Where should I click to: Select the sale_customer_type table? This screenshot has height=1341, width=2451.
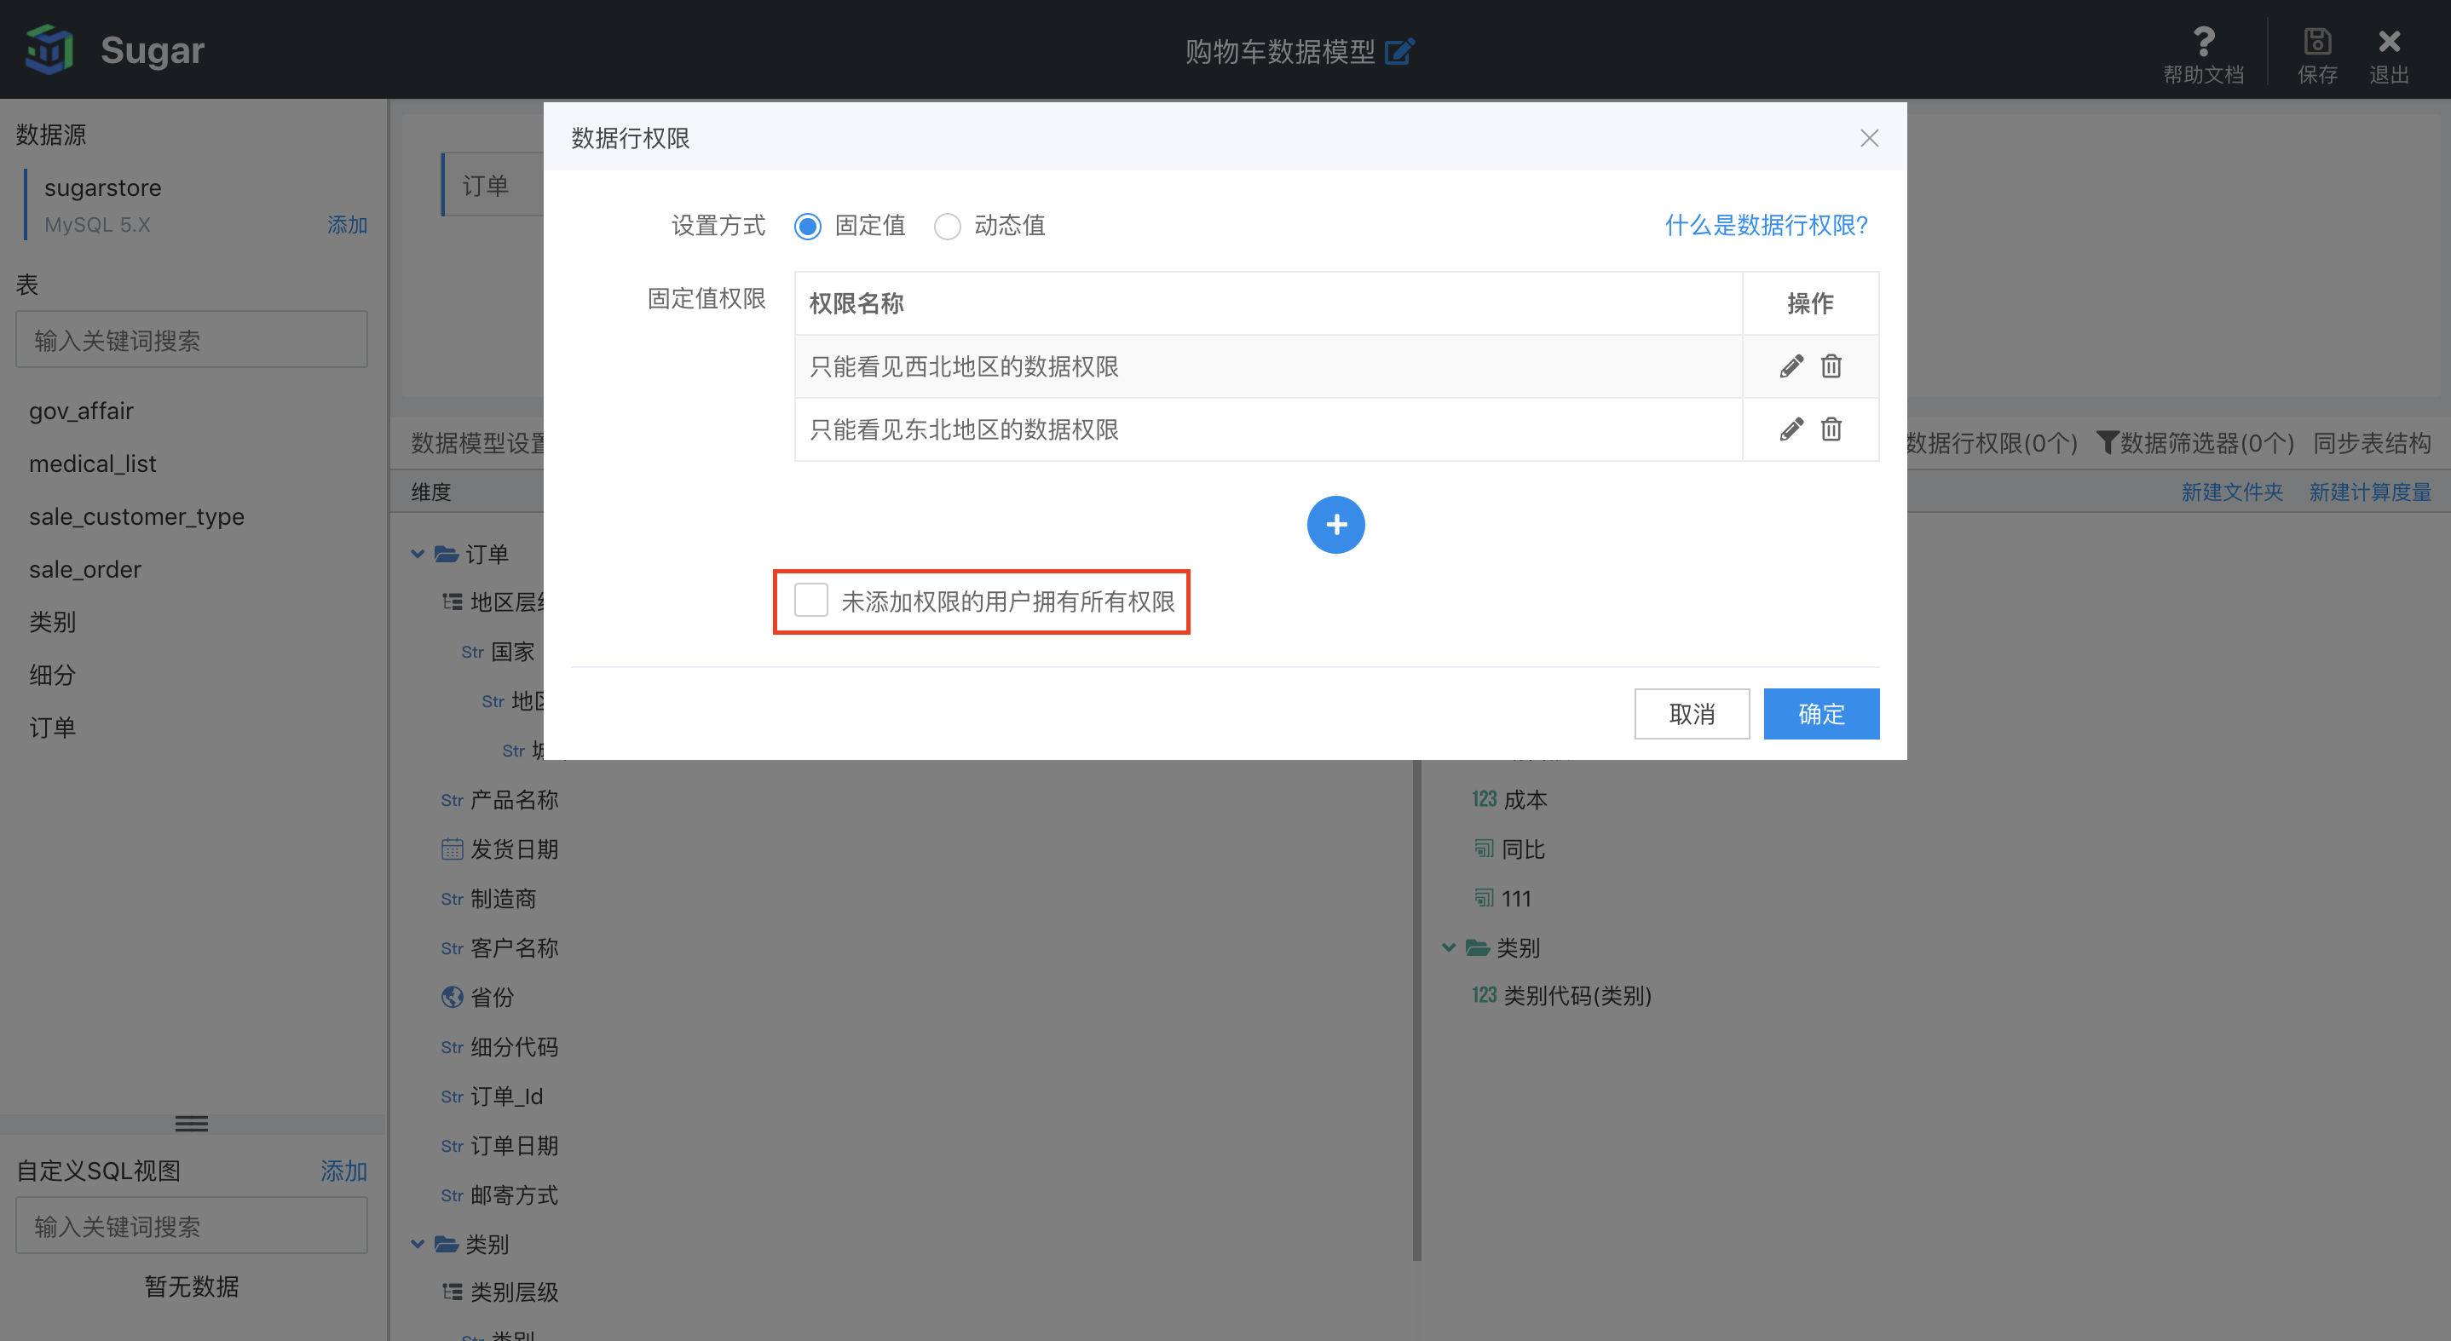[x=136, y=516]
